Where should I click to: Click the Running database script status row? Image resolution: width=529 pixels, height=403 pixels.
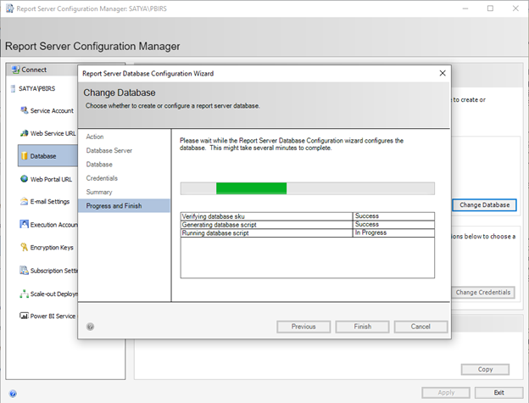pos(307,232)
